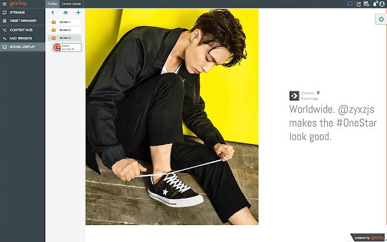This screenshot has width=387, height=242.
Task: Switch to the Profiles tab
Action: tap(53, 4)
